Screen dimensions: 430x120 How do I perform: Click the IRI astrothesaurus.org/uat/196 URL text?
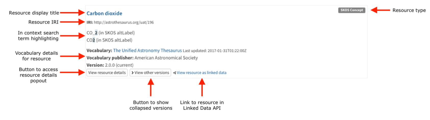coord(124,22)
